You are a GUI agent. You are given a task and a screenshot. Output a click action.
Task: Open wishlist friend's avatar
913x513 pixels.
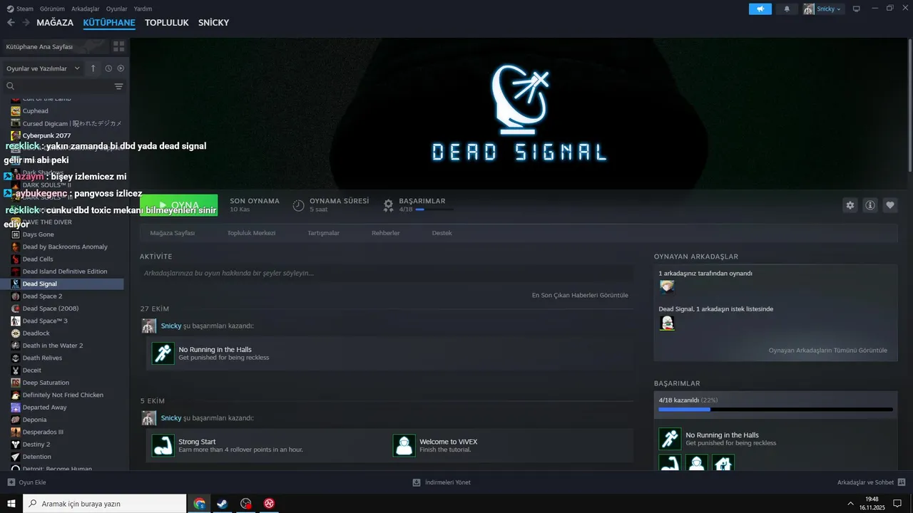[x=667, y=323]
